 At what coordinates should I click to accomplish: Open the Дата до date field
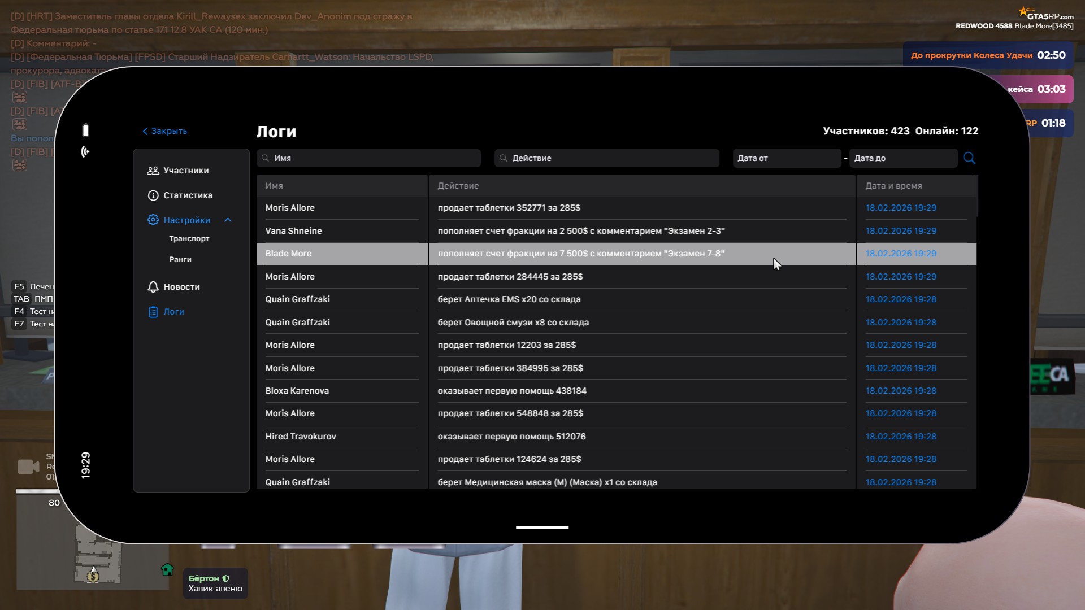[x=902, y=158]
